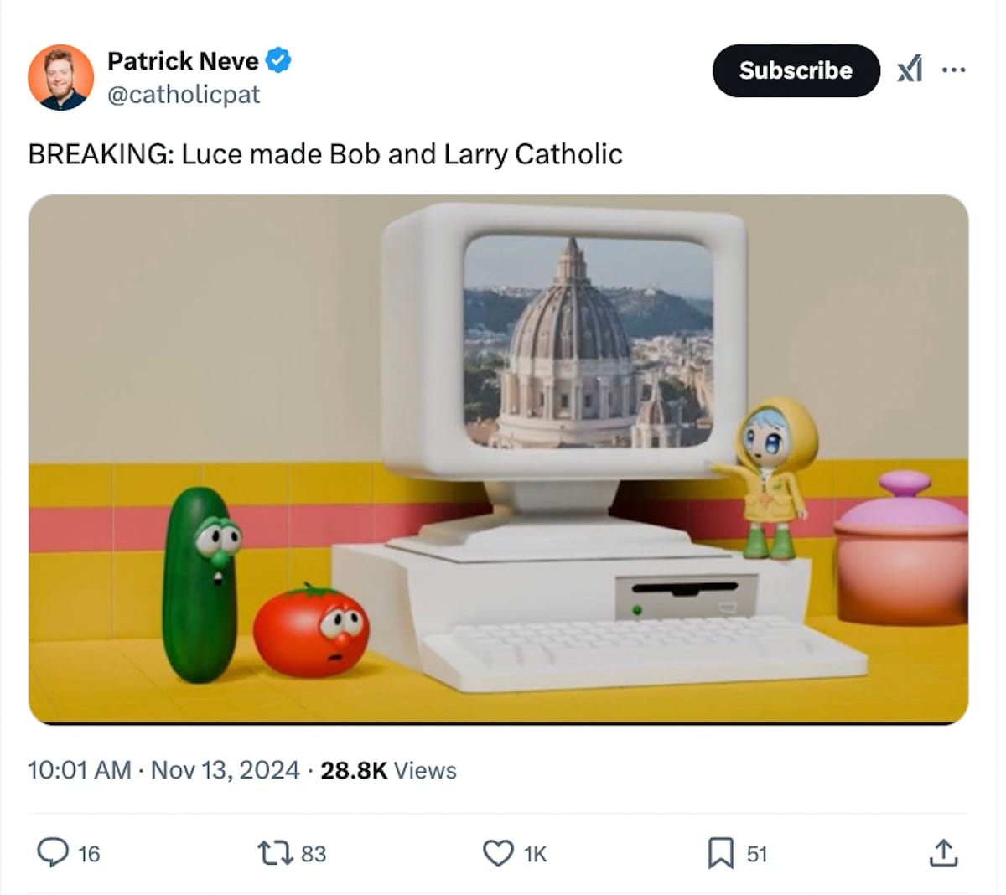The height and width of the screenshot is (895, 1006).
Task: Like the post with the heart icon
Action: (x=498, y=853)
